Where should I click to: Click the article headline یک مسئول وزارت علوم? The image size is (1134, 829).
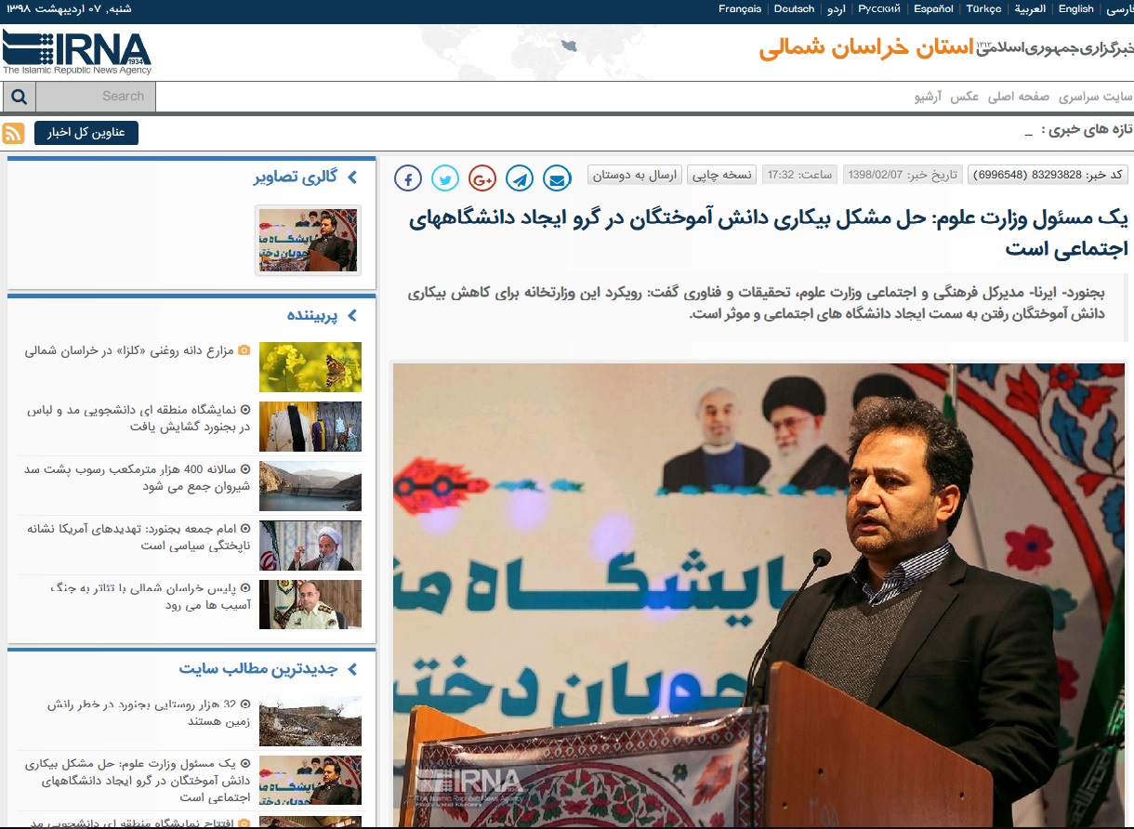[770, 233]
